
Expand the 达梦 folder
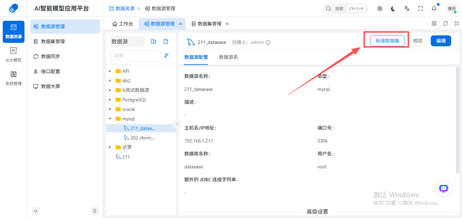(x=110, y=147)
